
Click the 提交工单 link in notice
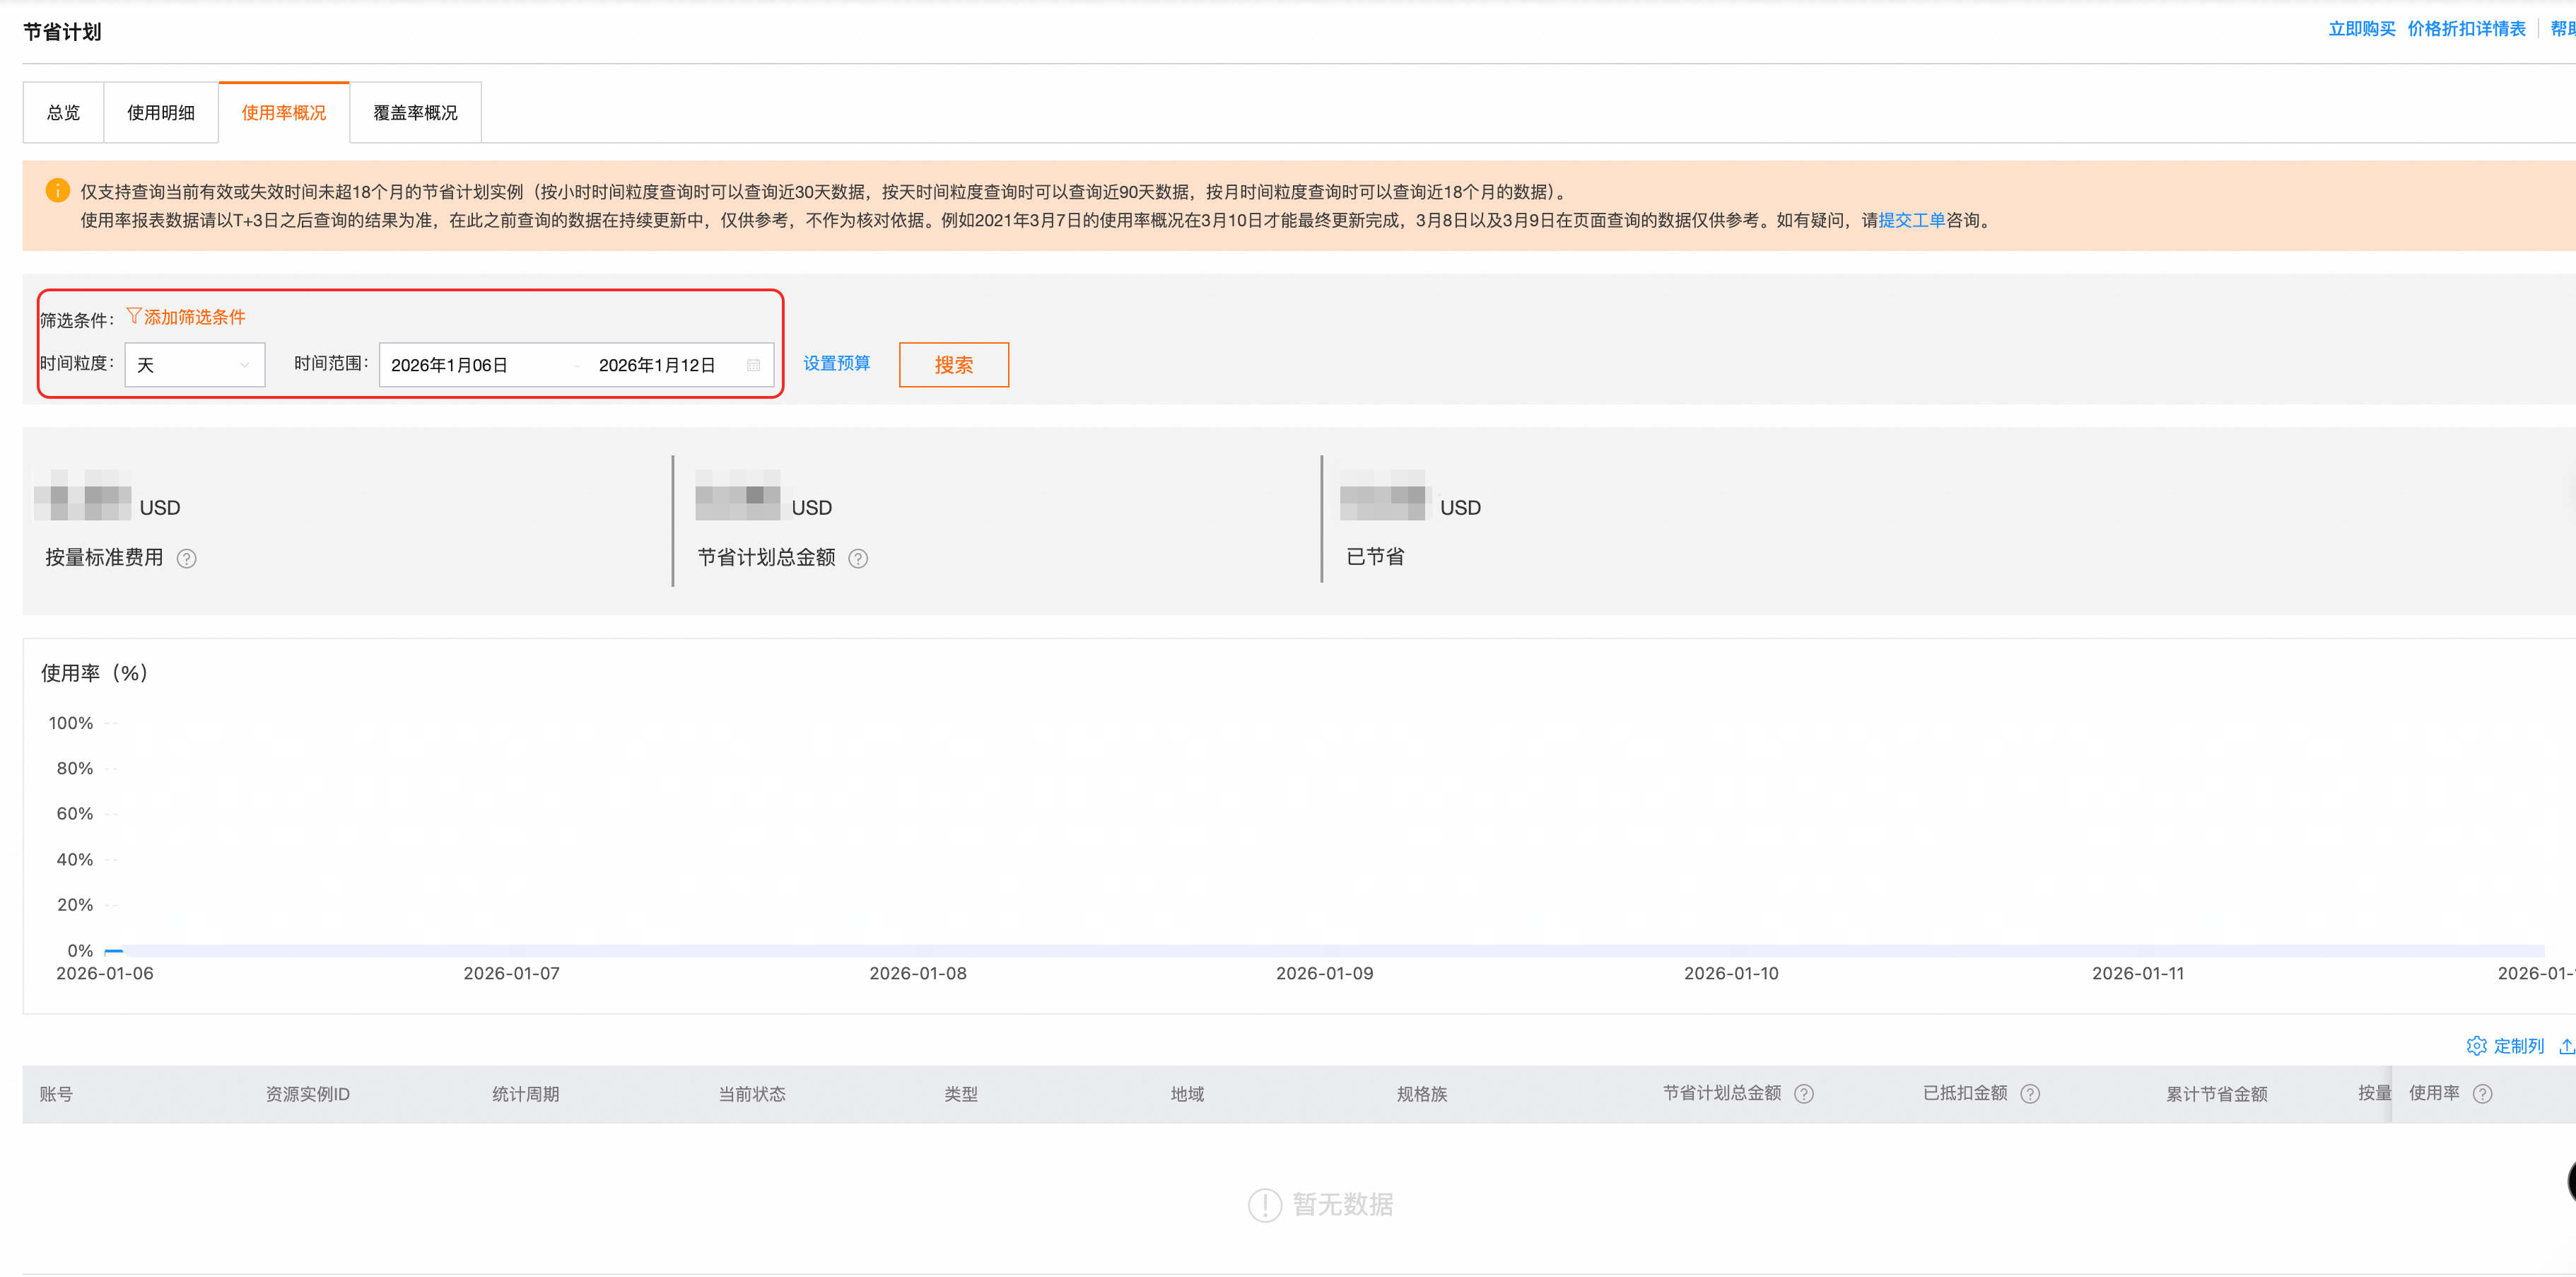click(x=1911, y=220)
